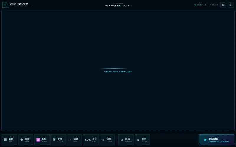The height and width of the screenshot is (147, 236).
Task: Select the 设备 DEV equipment category
Action: (74, 140)
